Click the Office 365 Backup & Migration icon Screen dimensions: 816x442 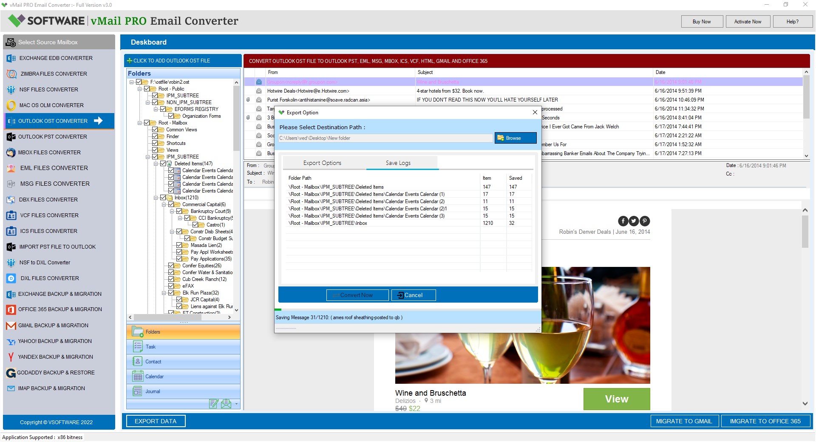click(11, 309)
